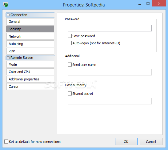Open the General settings page
Image resolution: width=168 pixels, height=150 pixels.
(x=30, y=22)
